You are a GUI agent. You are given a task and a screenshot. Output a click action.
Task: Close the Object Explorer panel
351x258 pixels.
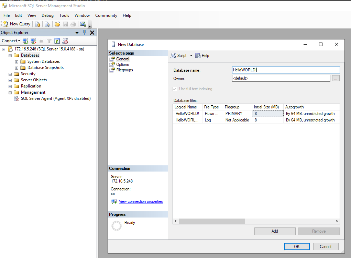(92, 33)
